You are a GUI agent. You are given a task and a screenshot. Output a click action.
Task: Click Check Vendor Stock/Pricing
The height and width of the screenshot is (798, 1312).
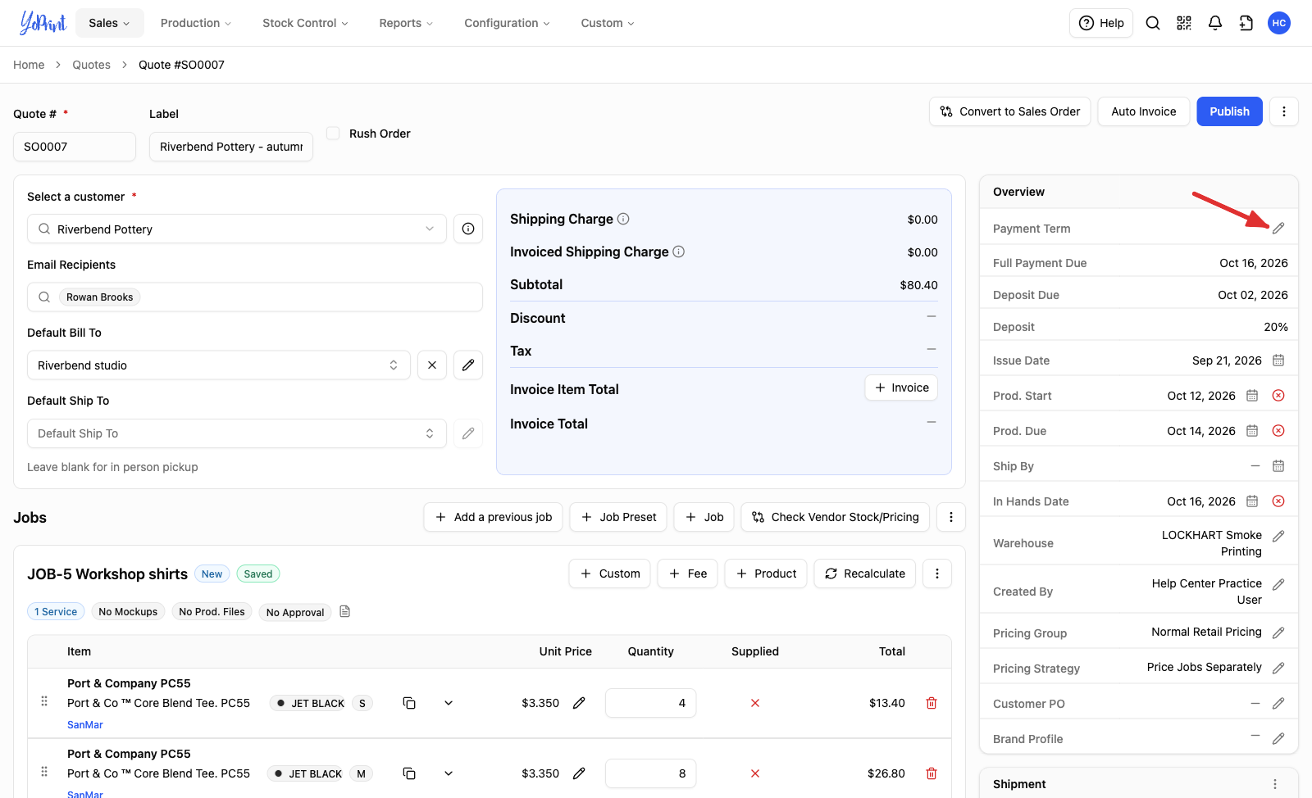tap(836, 517)
